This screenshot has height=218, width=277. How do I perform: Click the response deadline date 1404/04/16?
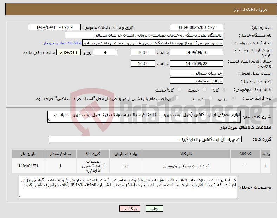pos(196,52)
